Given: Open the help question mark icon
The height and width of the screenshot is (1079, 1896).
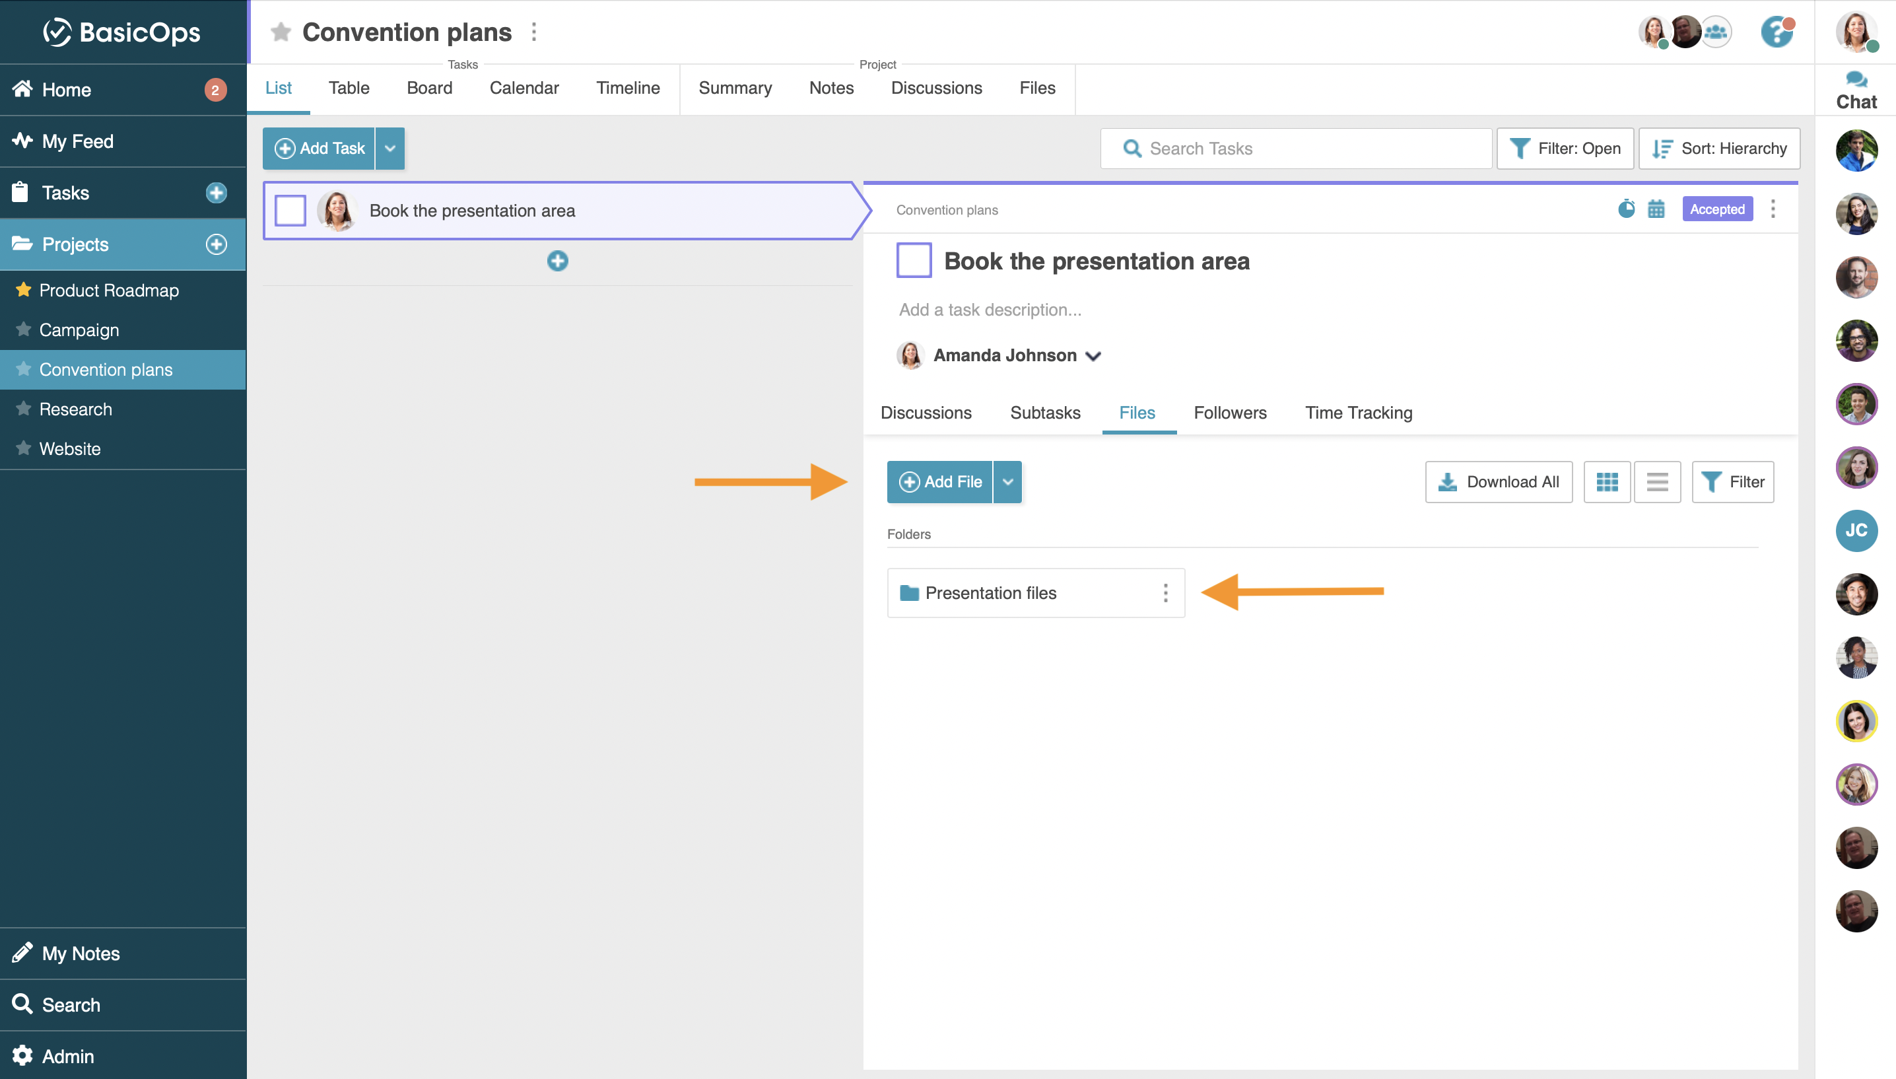Looking at the screenshot, I should click(x=1777, y=32).
